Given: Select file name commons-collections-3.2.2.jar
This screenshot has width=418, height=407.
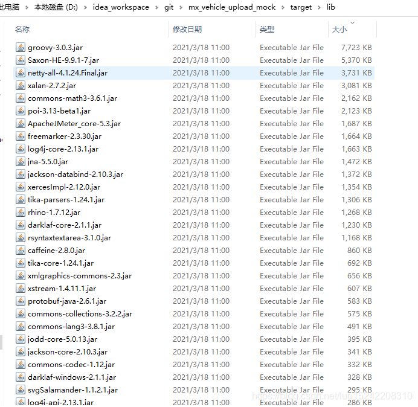Looking at the screenshot, I should point(80,314).
